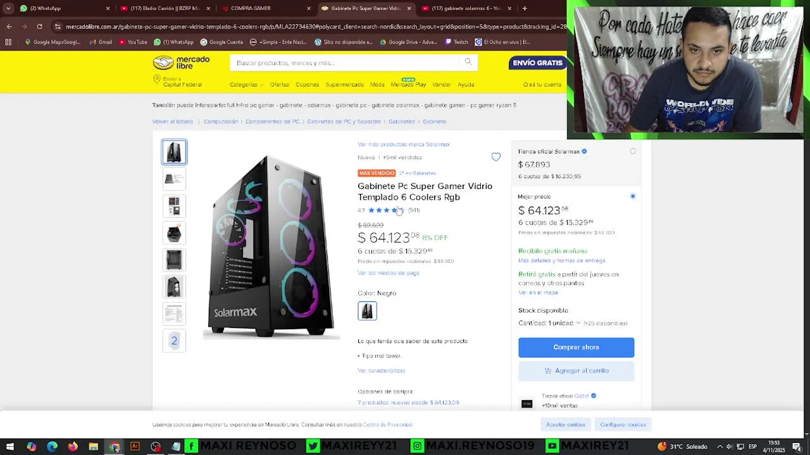The height and width of the screenshot is (455, 810).
Task: Click the Aceptar cookies button
Action: click(x=566, y=425)
